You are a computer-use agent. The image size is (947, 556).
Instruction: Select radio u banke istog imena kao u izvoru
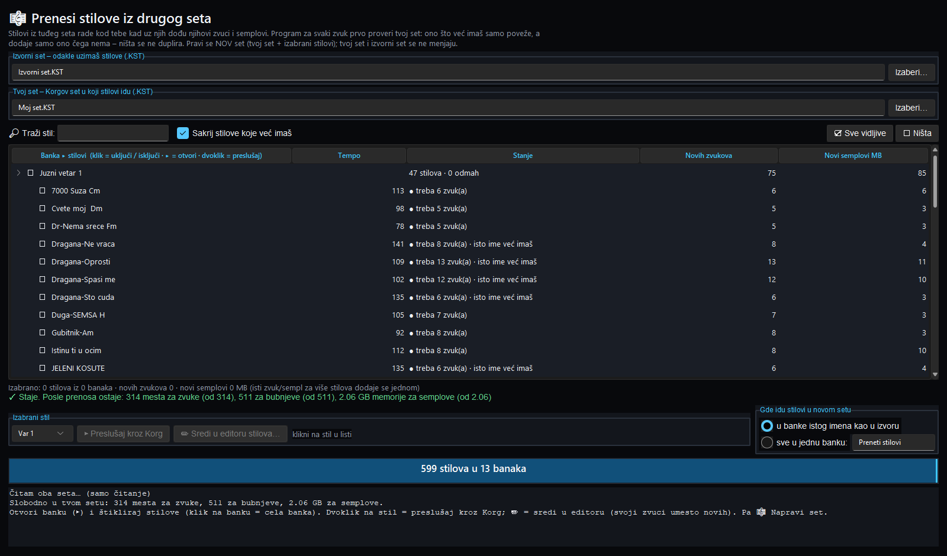(x=767, y=426)
